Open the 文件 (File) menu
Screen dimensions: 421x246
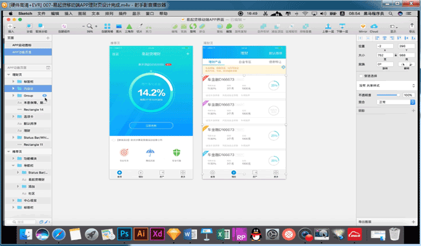(41, 14)
